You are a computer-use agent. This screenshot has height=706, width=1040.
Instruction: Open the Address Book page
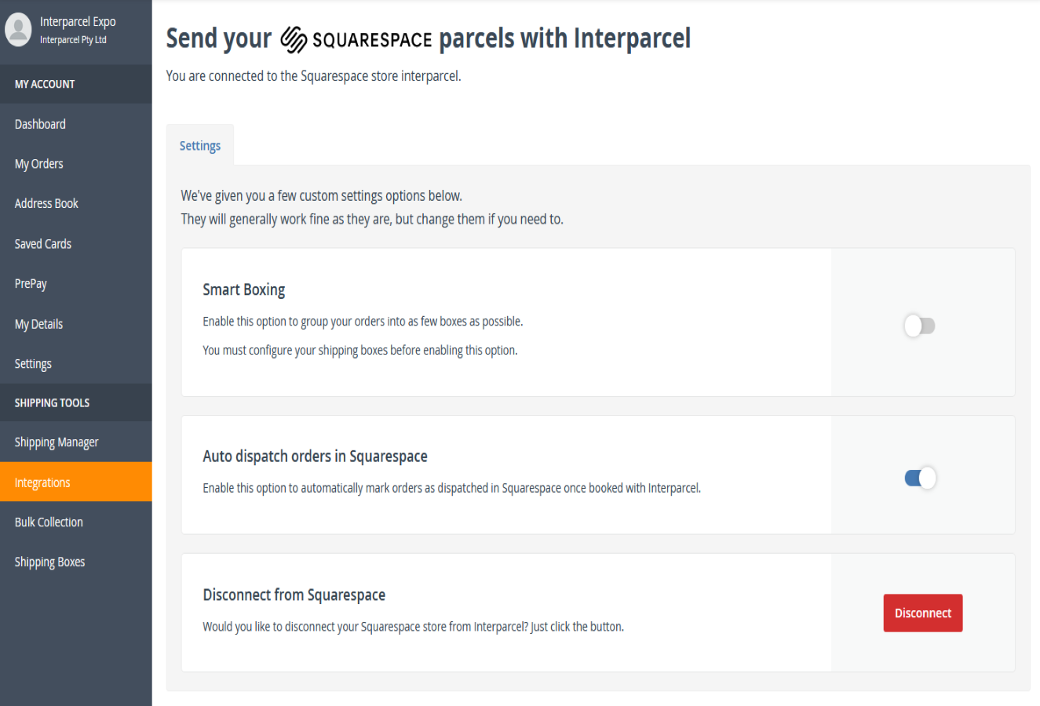pos(46,203)
